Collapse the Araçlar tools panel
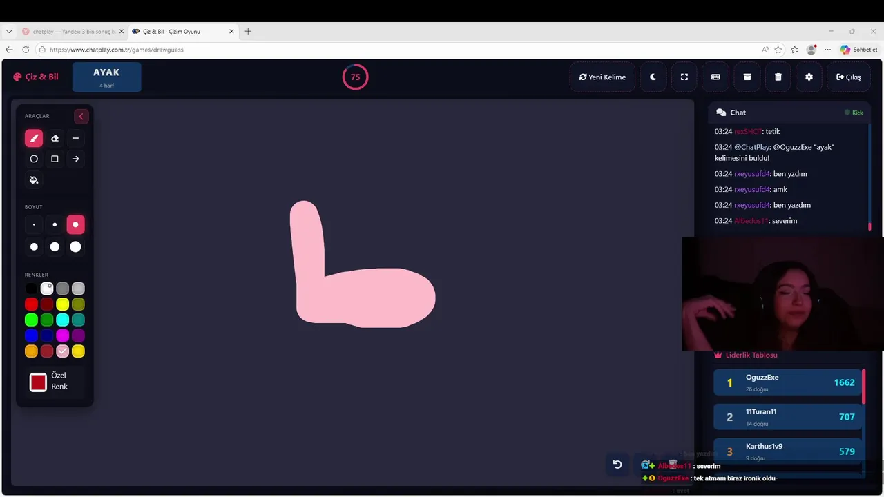884x497 pixels. (81, 116)
